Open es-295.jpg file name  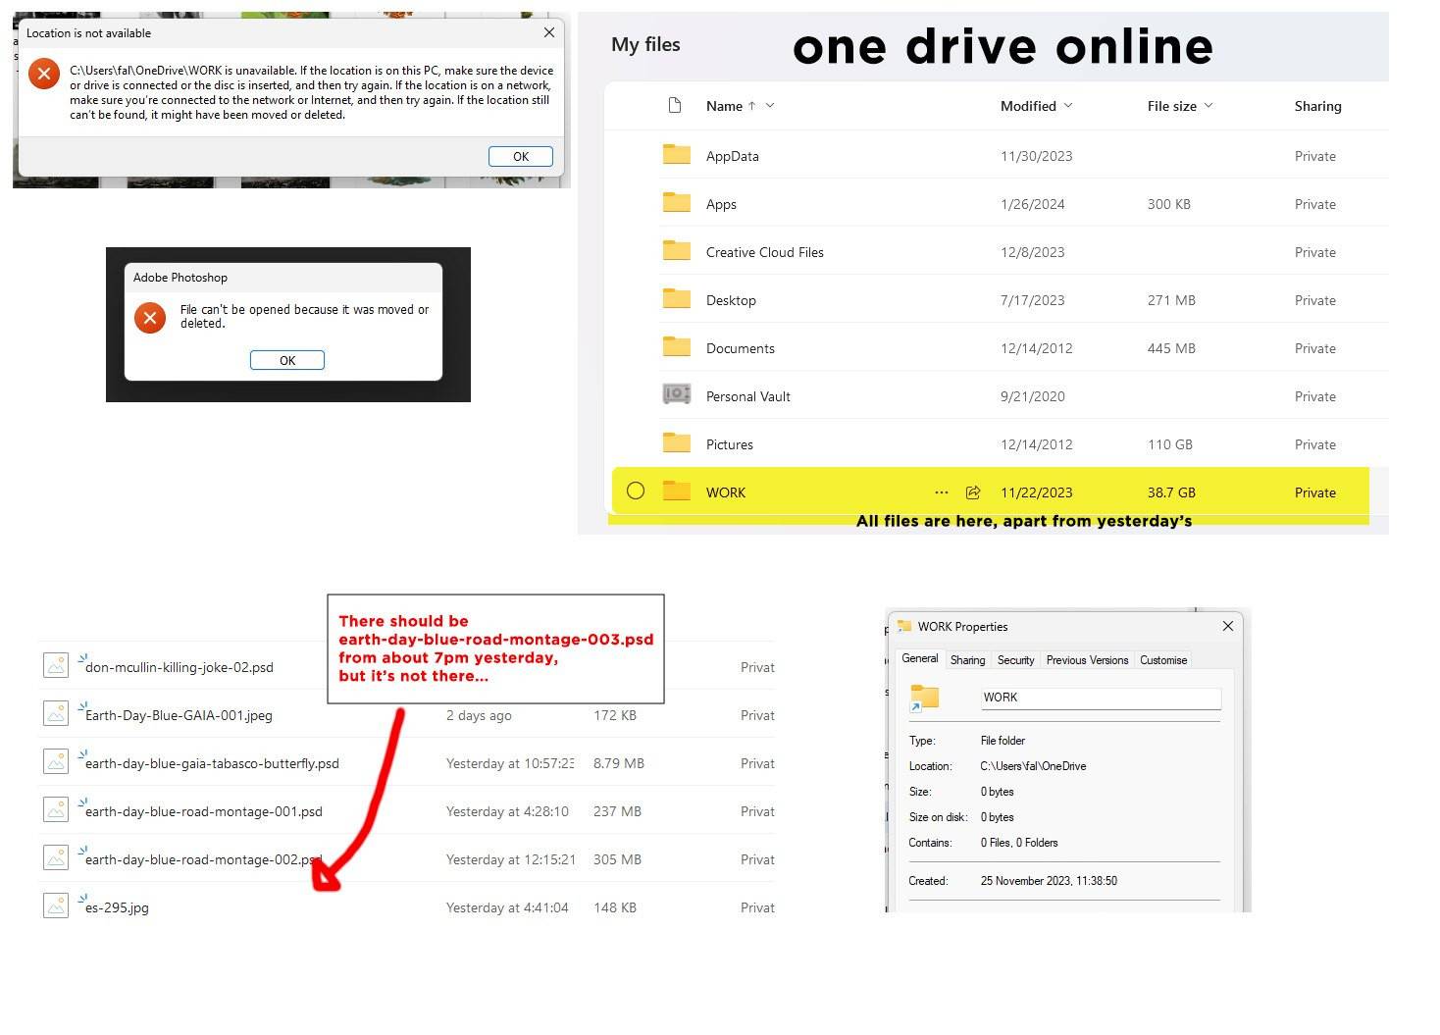coord(117,907)
